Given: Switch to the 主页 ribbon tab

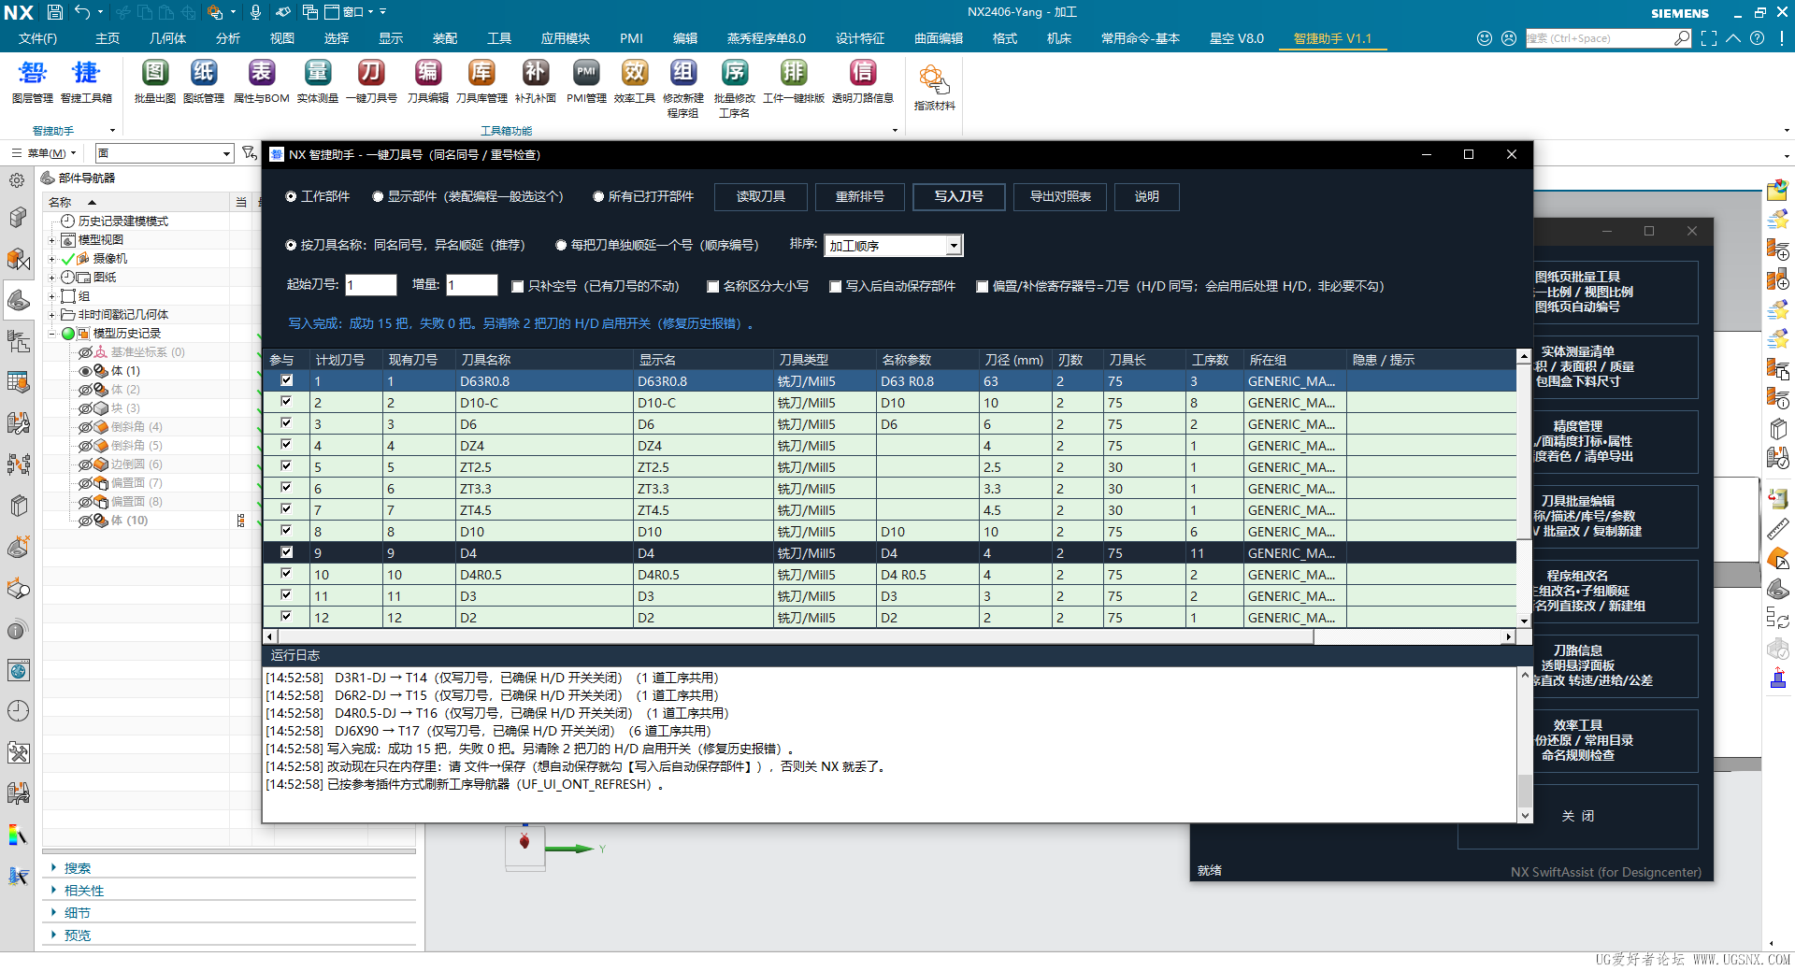Looking at the screenshot, I should 108,38.
